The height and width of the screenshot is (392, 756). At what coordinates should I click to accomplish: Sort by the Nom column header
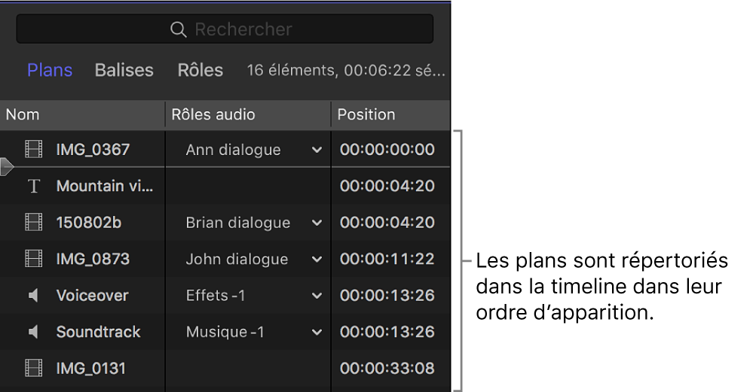click(23, 114)
